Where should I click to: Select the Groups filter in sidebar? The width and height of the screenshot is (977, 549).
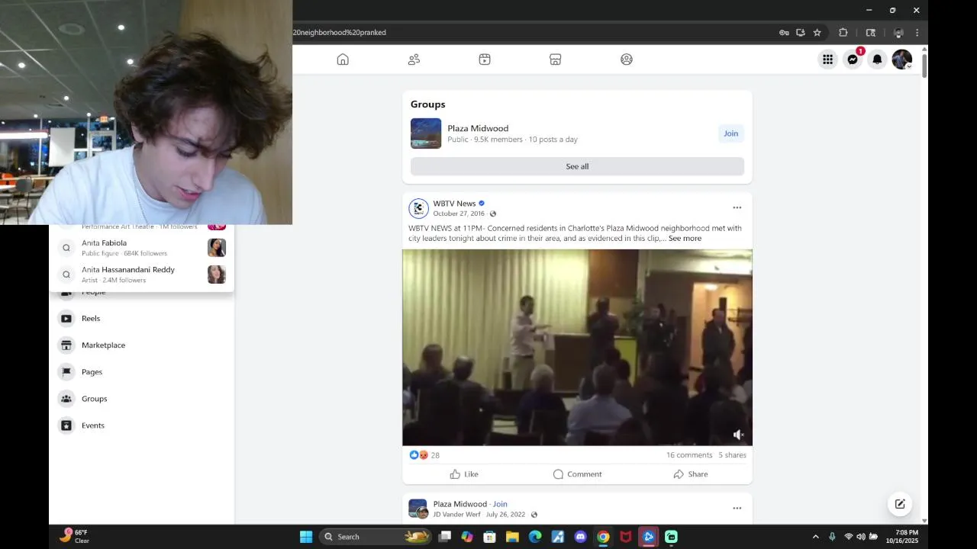click(142, 399)
